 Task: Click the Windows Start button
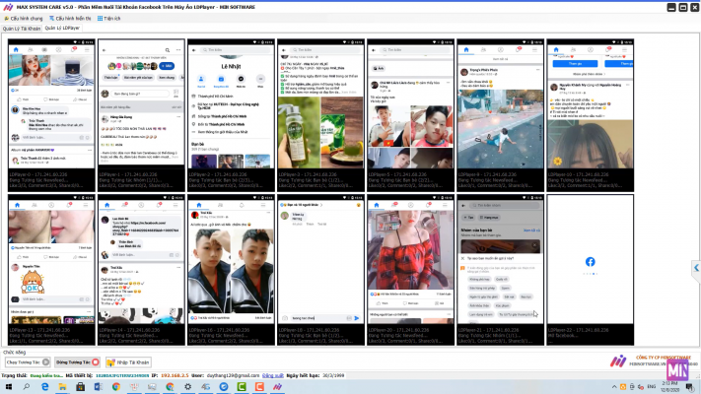click(x=8, y=387)
